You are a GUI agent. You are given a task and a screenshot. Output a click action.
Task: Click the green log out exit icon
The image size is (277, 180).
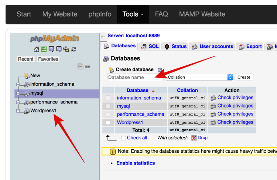coord(44,49)
